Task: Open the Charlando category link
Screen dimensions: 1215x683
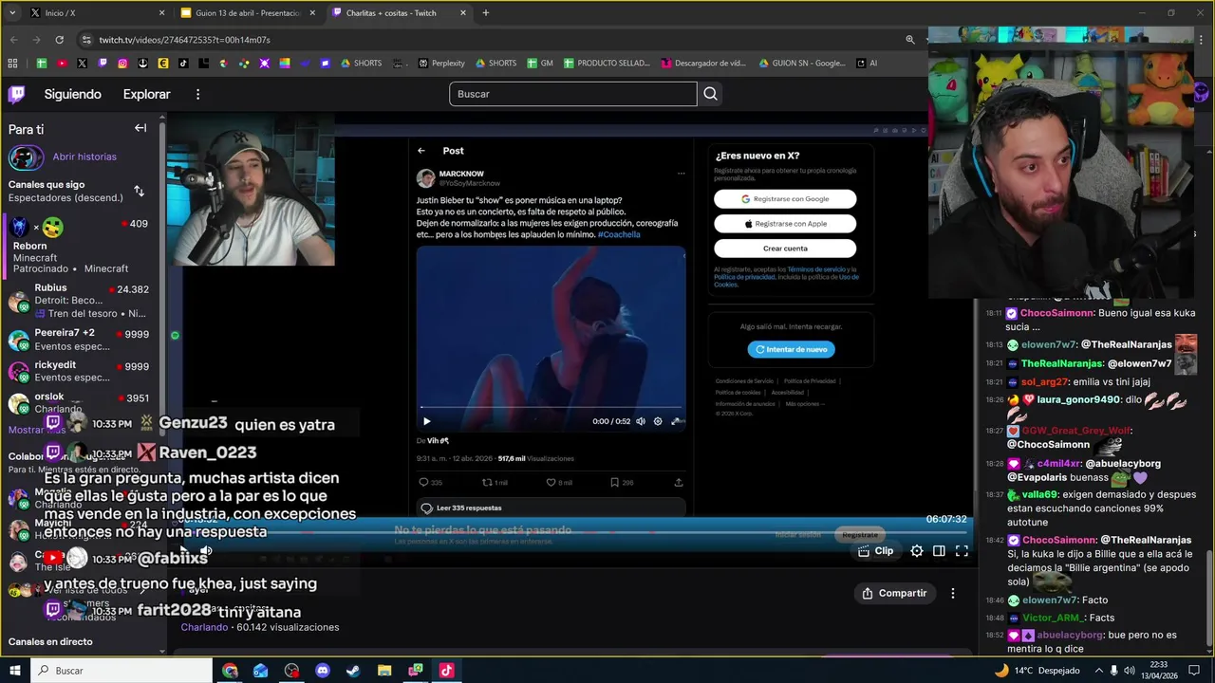Action: [204, 627]
